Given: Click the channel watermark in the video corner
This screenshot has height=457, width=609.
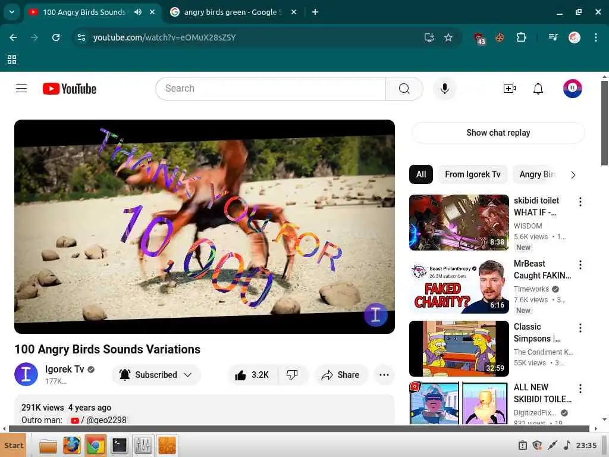Looking at the screenshot, I should click(376, 314).
